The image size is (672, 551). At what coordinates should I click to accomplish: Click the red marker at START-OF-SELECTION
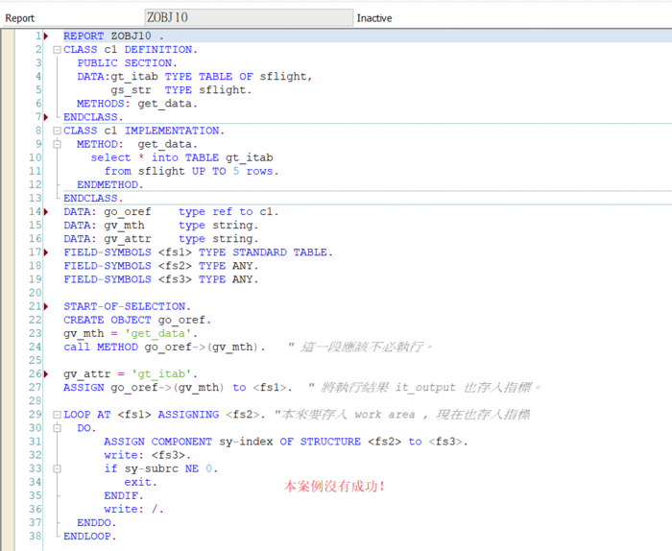(45, 306)
